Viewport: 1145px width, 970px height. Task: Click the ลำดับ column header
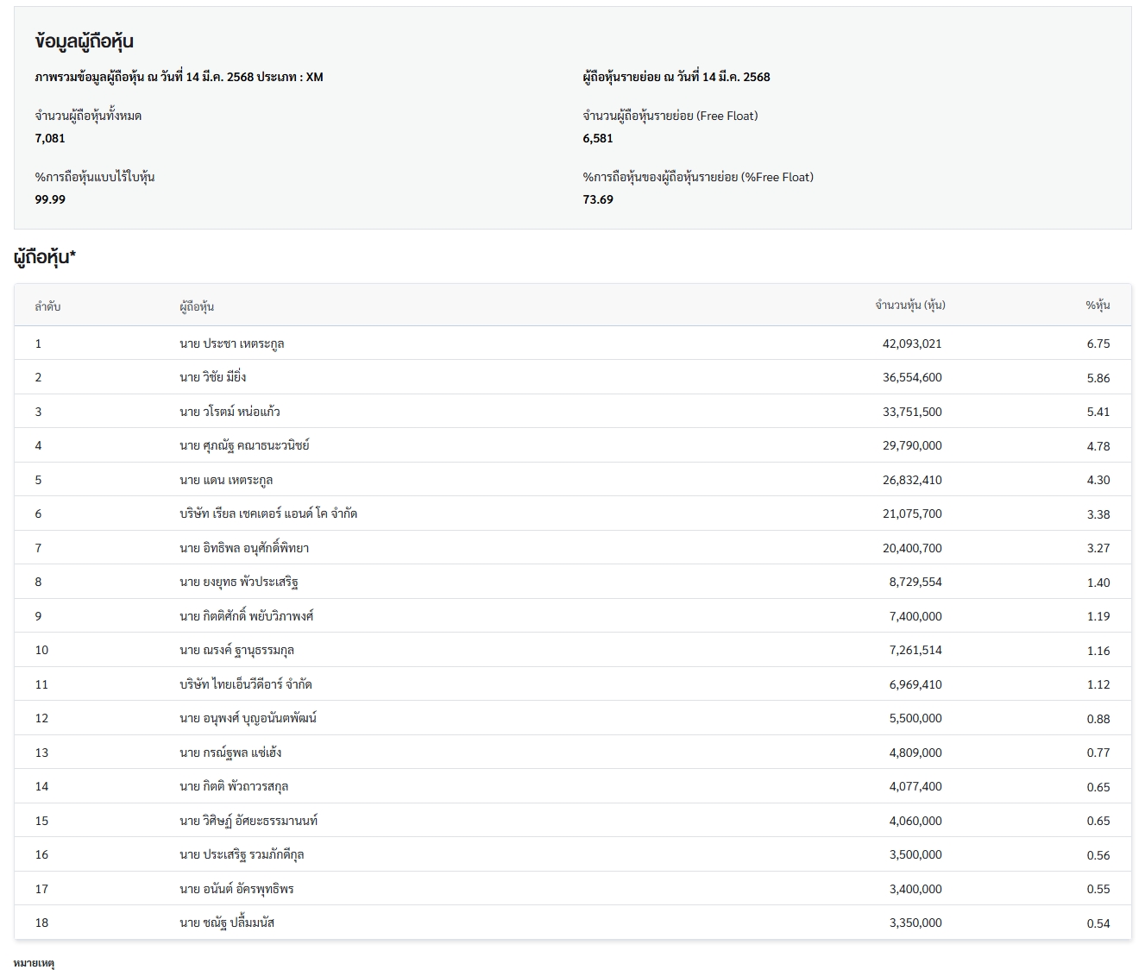[x=47, y=306]
